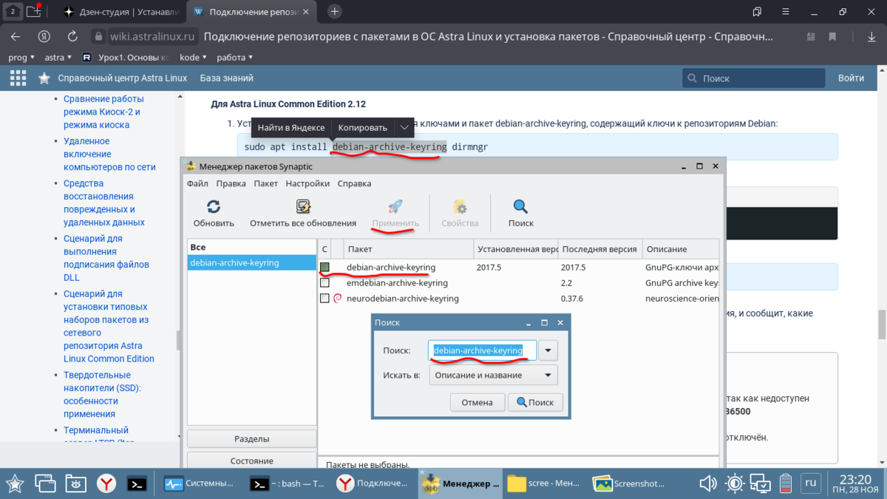This screenshot has height=499, width=887.
Task: Open the Настройки menu
Action: click(x=307, y=183)
